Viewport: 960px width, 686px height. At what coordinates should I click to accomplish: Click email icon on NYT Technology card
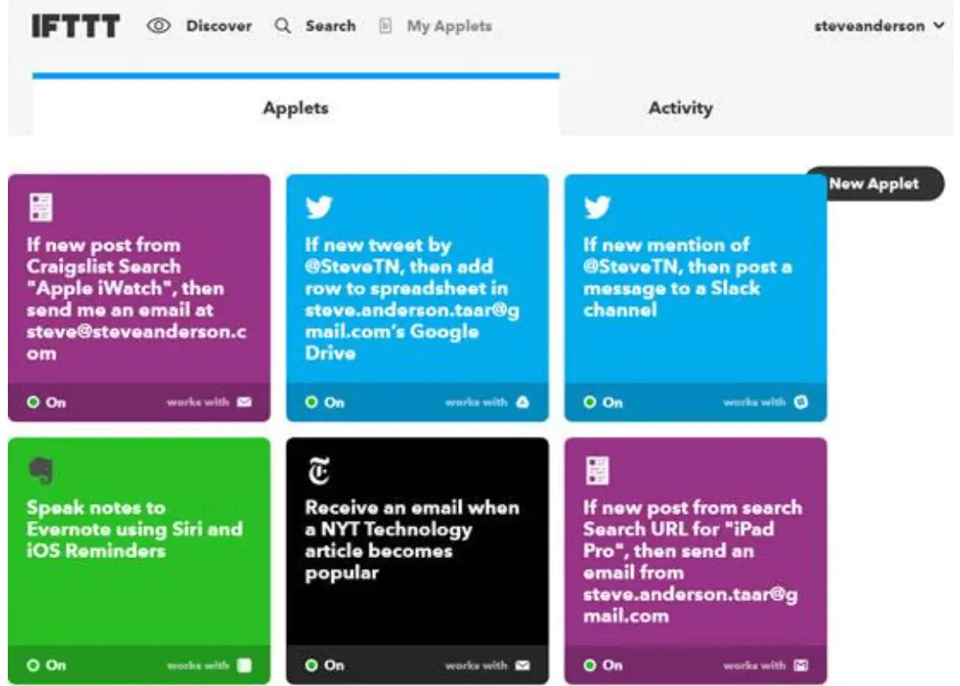tap(522, 665)
